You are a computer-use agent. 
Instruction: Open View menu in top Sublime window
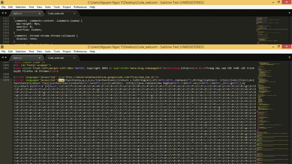[x=39, y=7]
